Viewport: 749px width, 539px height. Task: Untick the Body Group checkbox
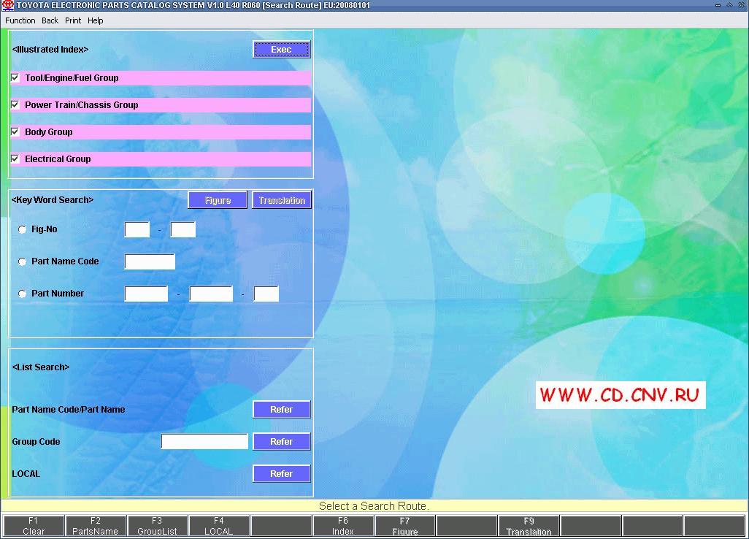pyautogui.click(x=15, y=131)
